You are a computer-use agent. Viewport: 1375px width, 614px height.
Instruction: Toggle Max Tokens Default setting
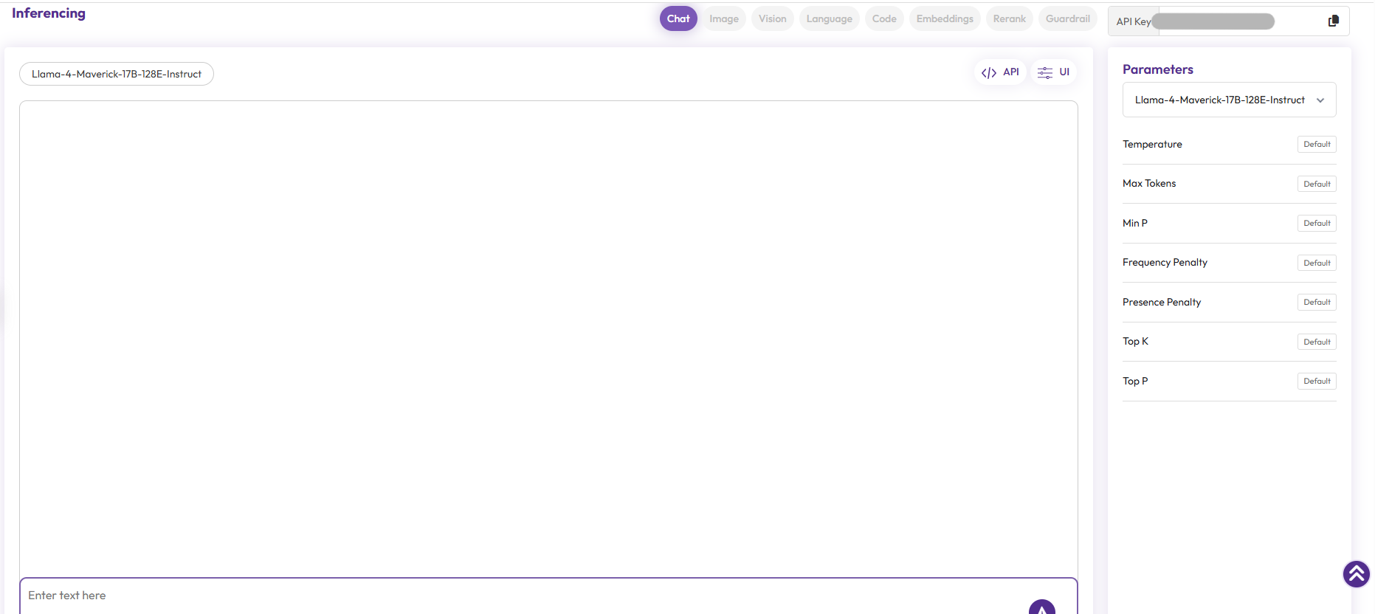1316,184
